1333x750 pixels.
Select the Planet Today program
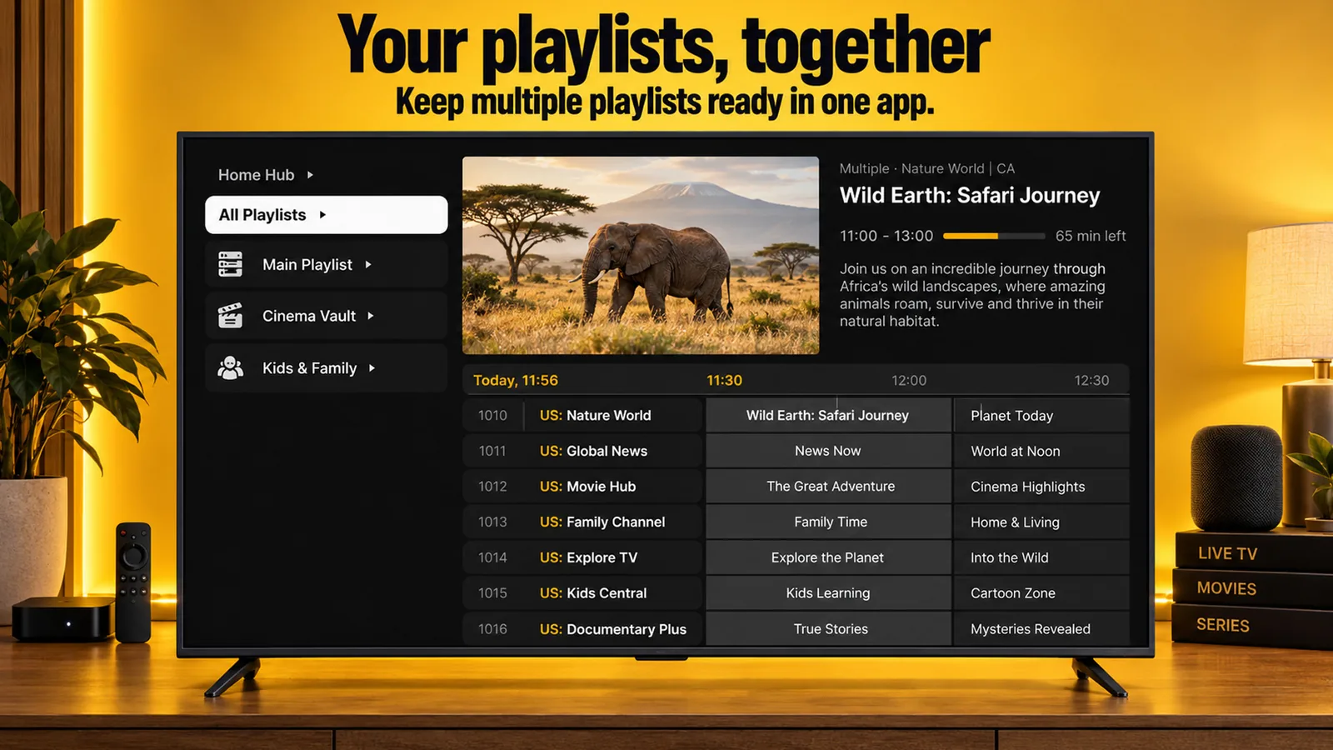[1041, 415]
